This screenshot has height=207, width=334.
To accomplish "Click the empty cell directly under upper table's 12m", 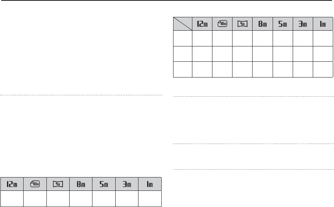I will pos(202,39).
